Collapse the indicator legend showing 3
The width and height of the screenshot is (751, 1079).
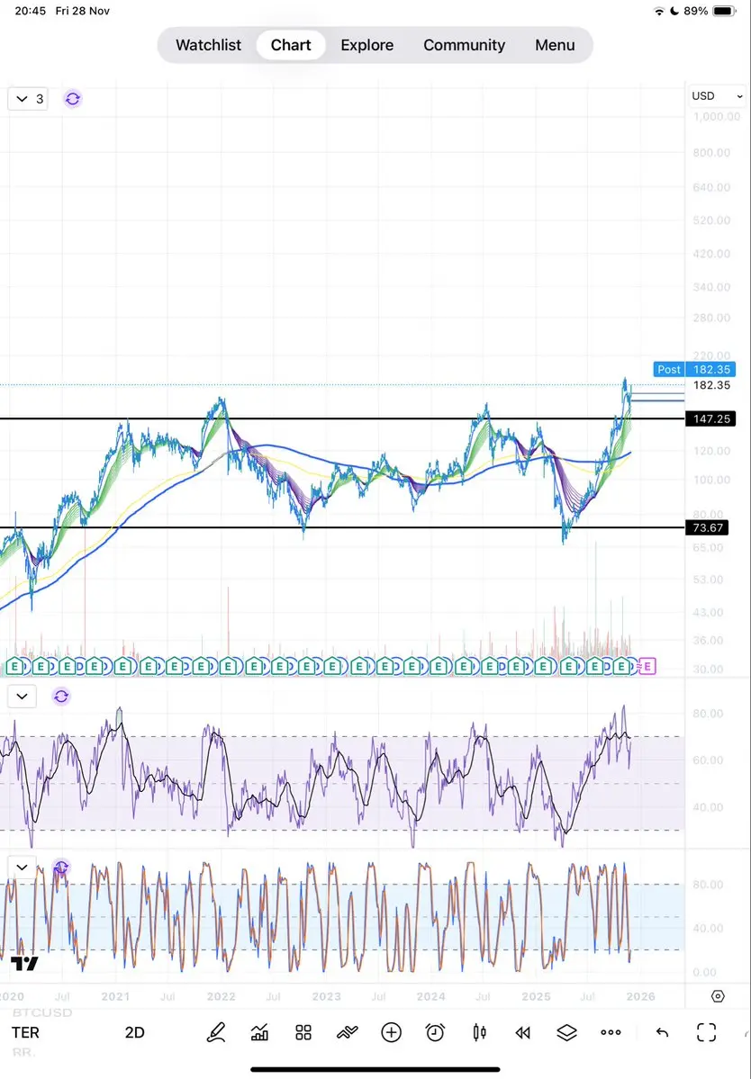coord(28,99)
